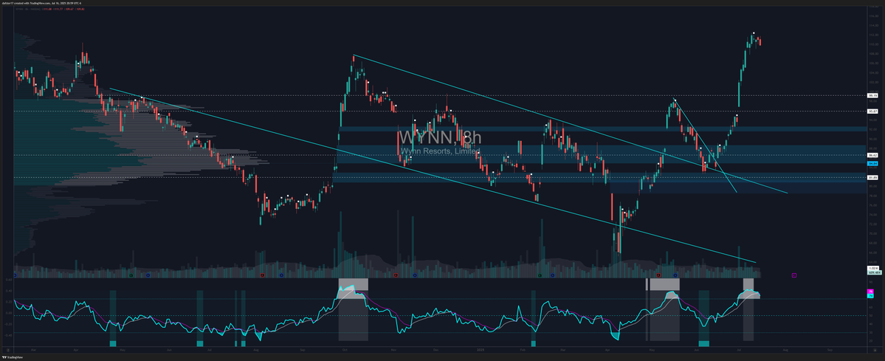The image size is (885, 361).
Task: Click the 'created with TradingView.com' header text
Action: tap(32, 3)
